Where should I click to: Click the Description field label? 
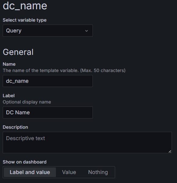click(16, 127)
